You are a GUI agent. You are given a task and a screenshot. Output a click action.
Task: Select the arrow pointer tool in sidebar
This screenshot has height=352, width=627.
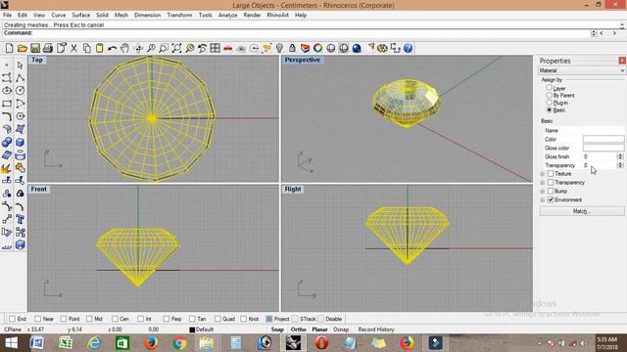coord(20,66)
